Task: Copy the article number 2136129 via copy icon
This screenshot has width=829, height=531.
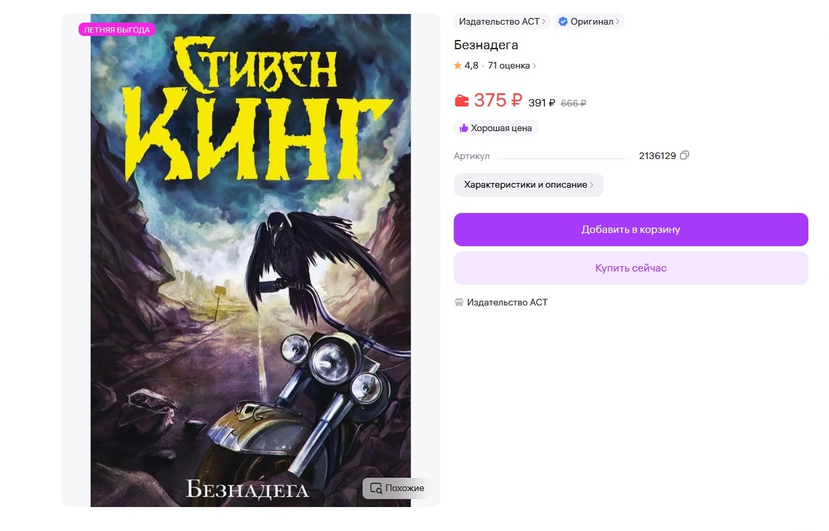Action: (684, 156)
